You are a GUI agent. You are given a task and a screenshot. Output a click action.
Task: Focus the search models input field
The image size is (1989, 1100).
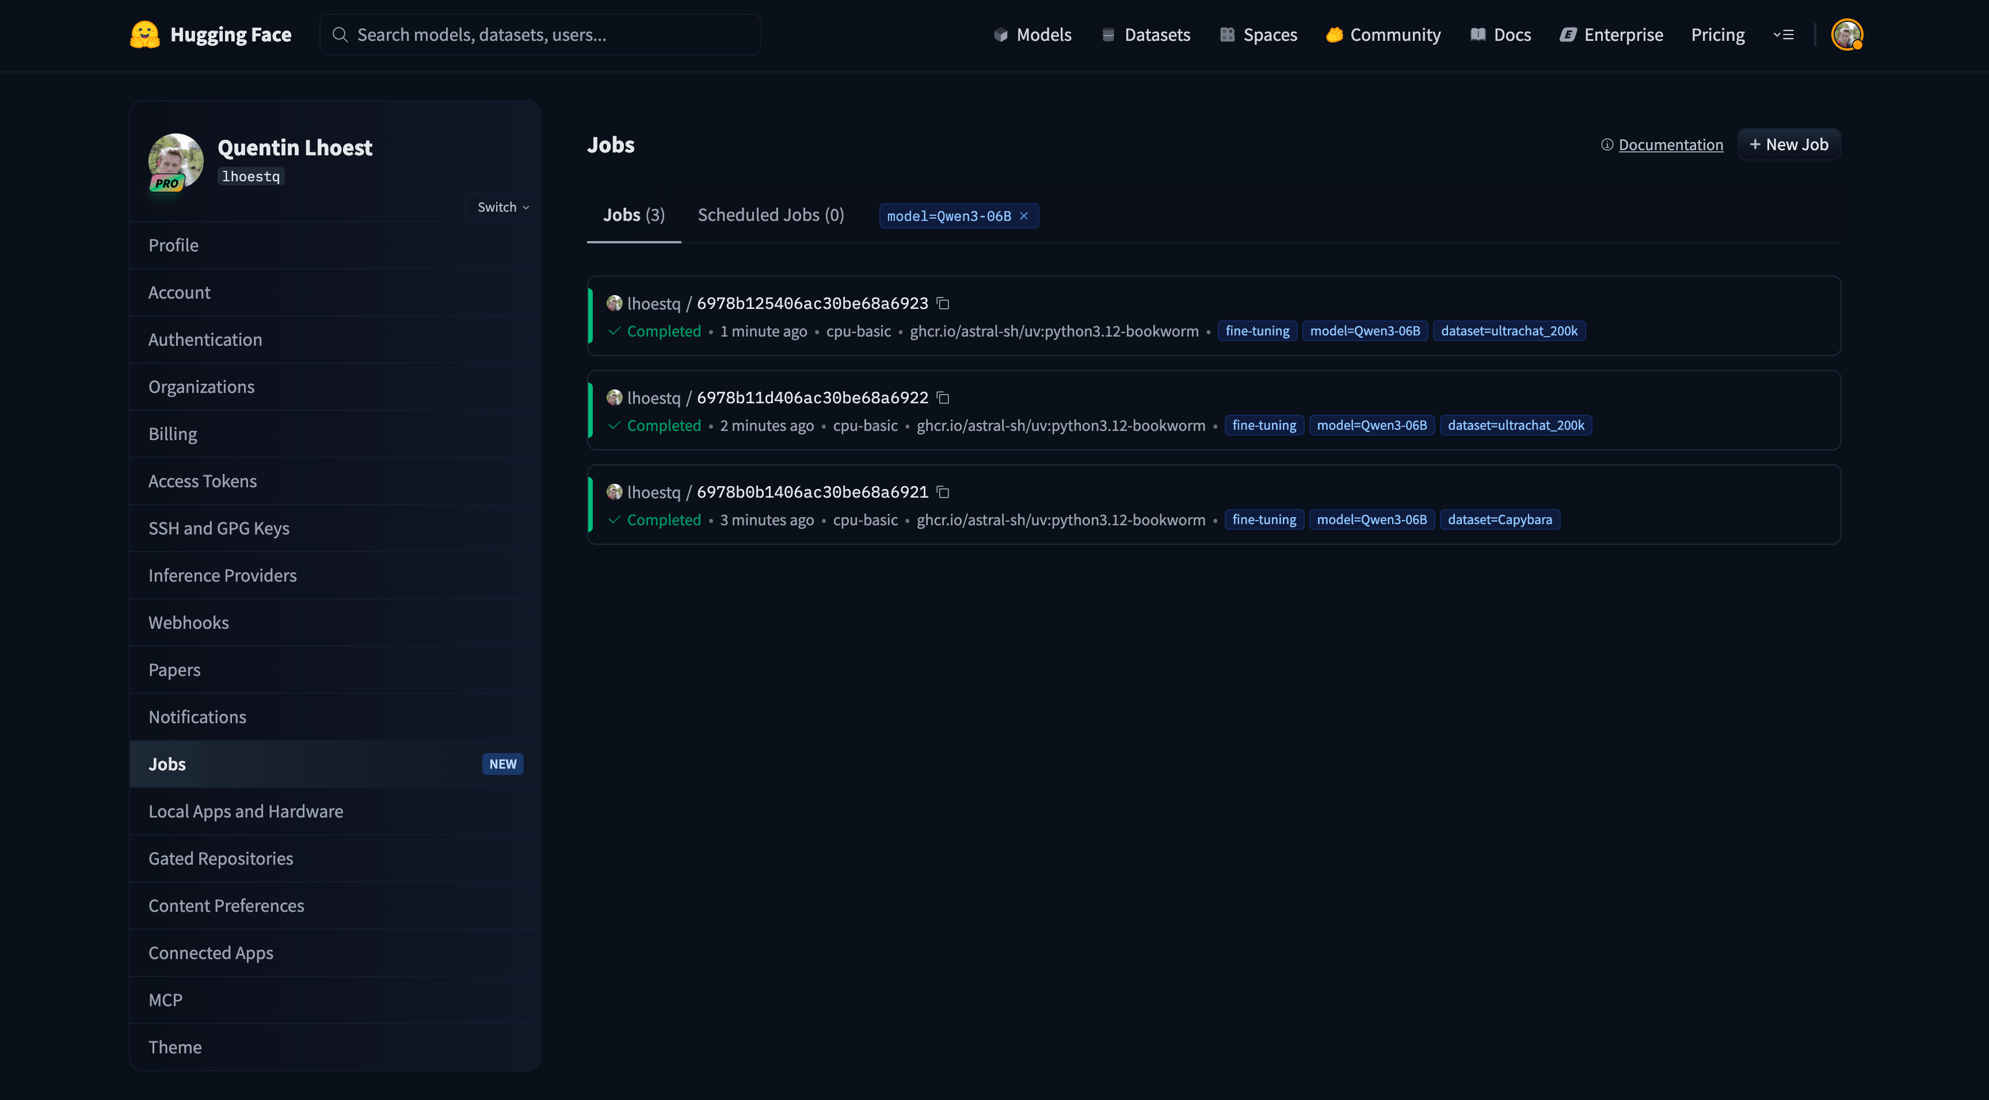(540, 35)
